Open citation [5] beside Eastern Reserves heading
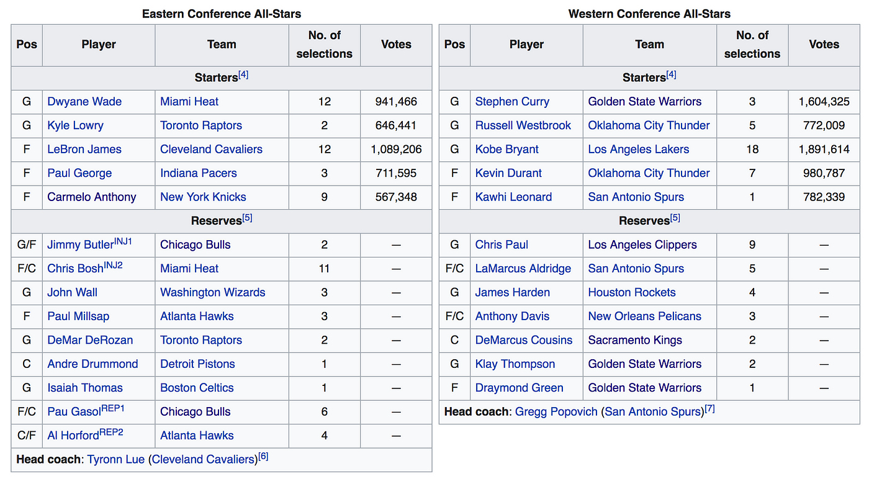The image size is (869, 479). 247,218
